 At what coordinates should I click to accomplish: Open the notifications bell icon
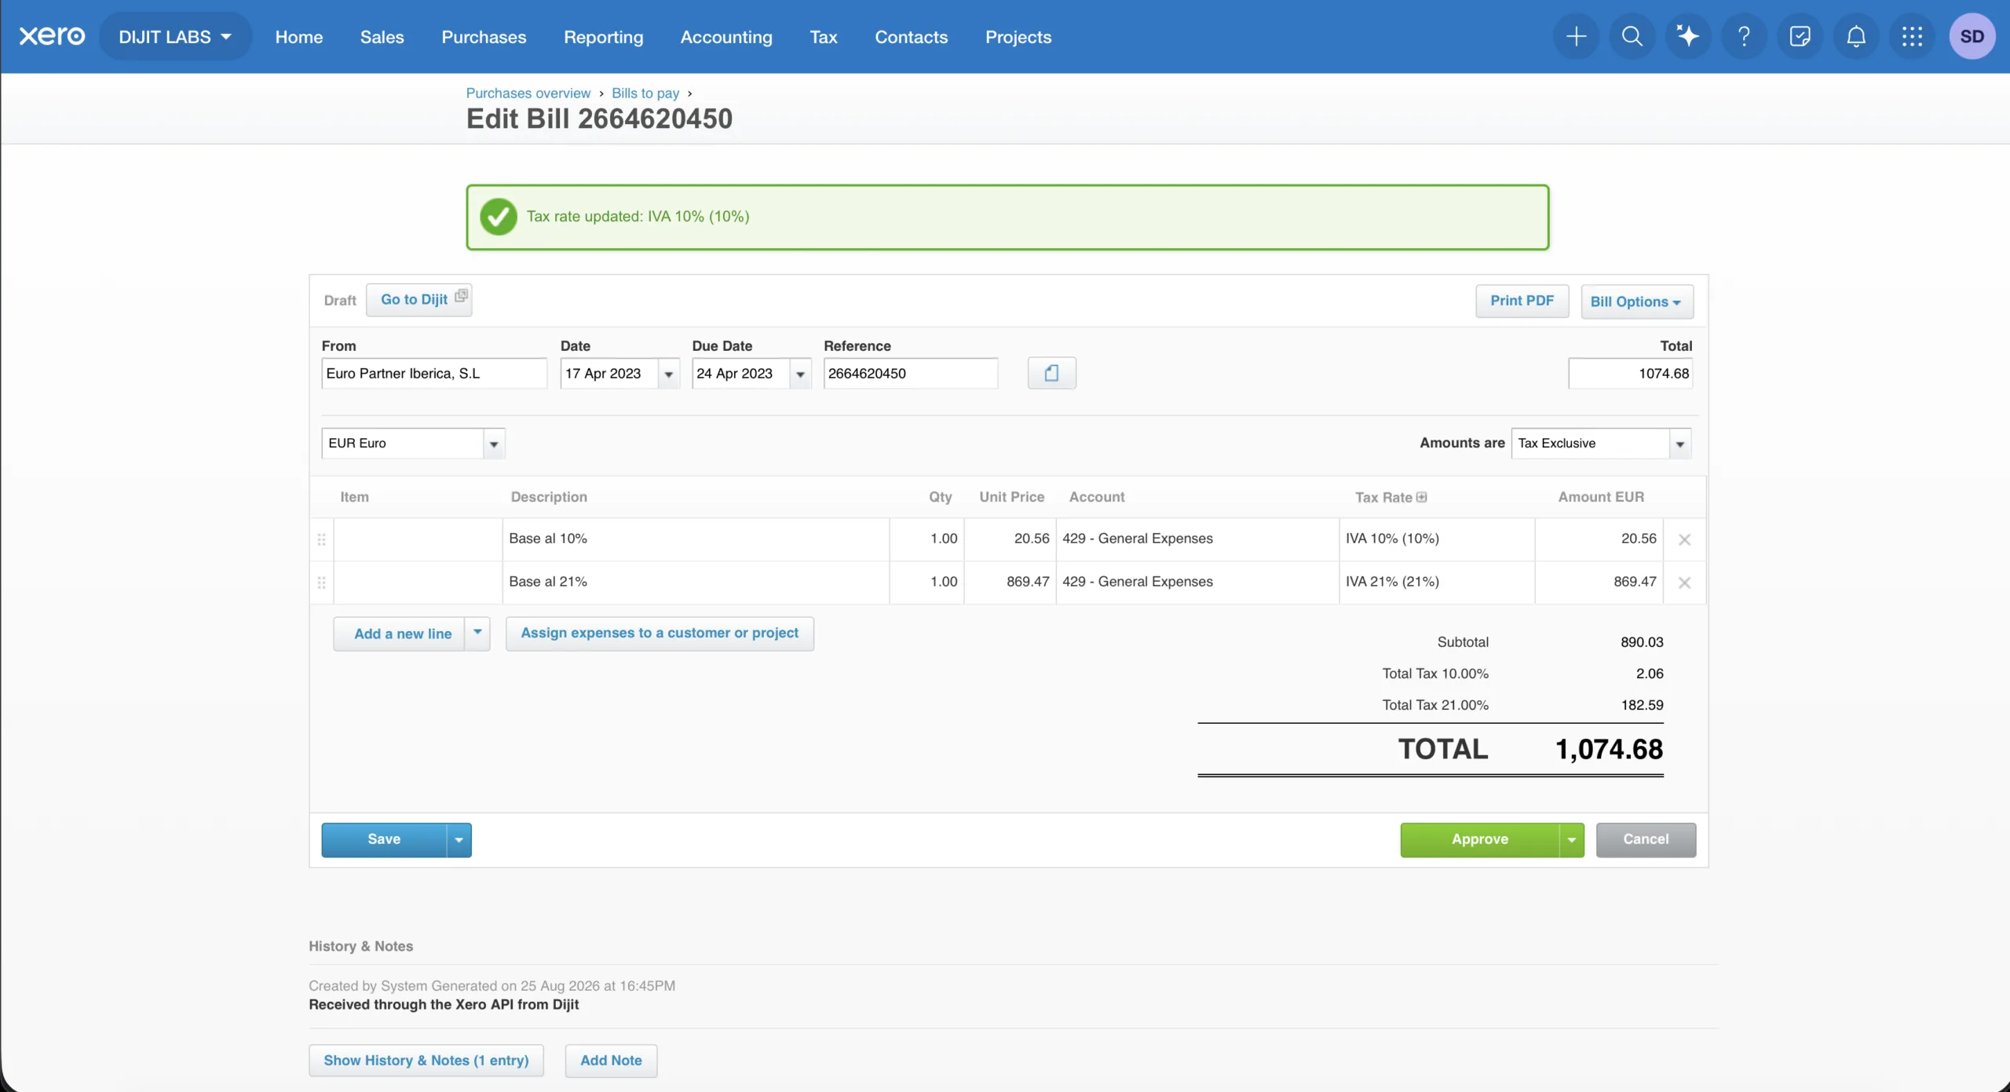1856,36
